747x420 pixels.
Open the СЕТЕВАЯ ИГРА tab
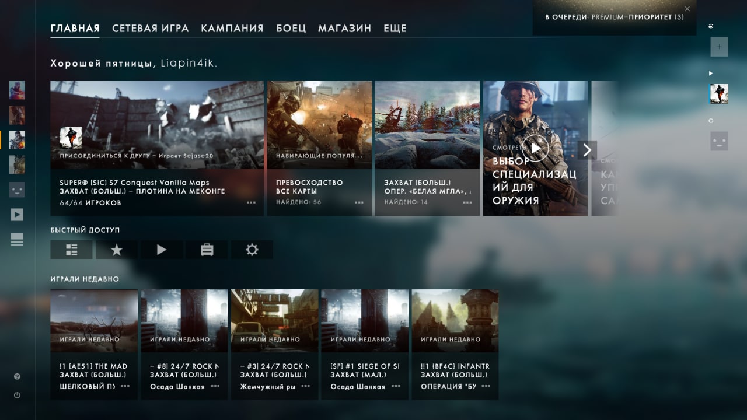coord(151,28)
